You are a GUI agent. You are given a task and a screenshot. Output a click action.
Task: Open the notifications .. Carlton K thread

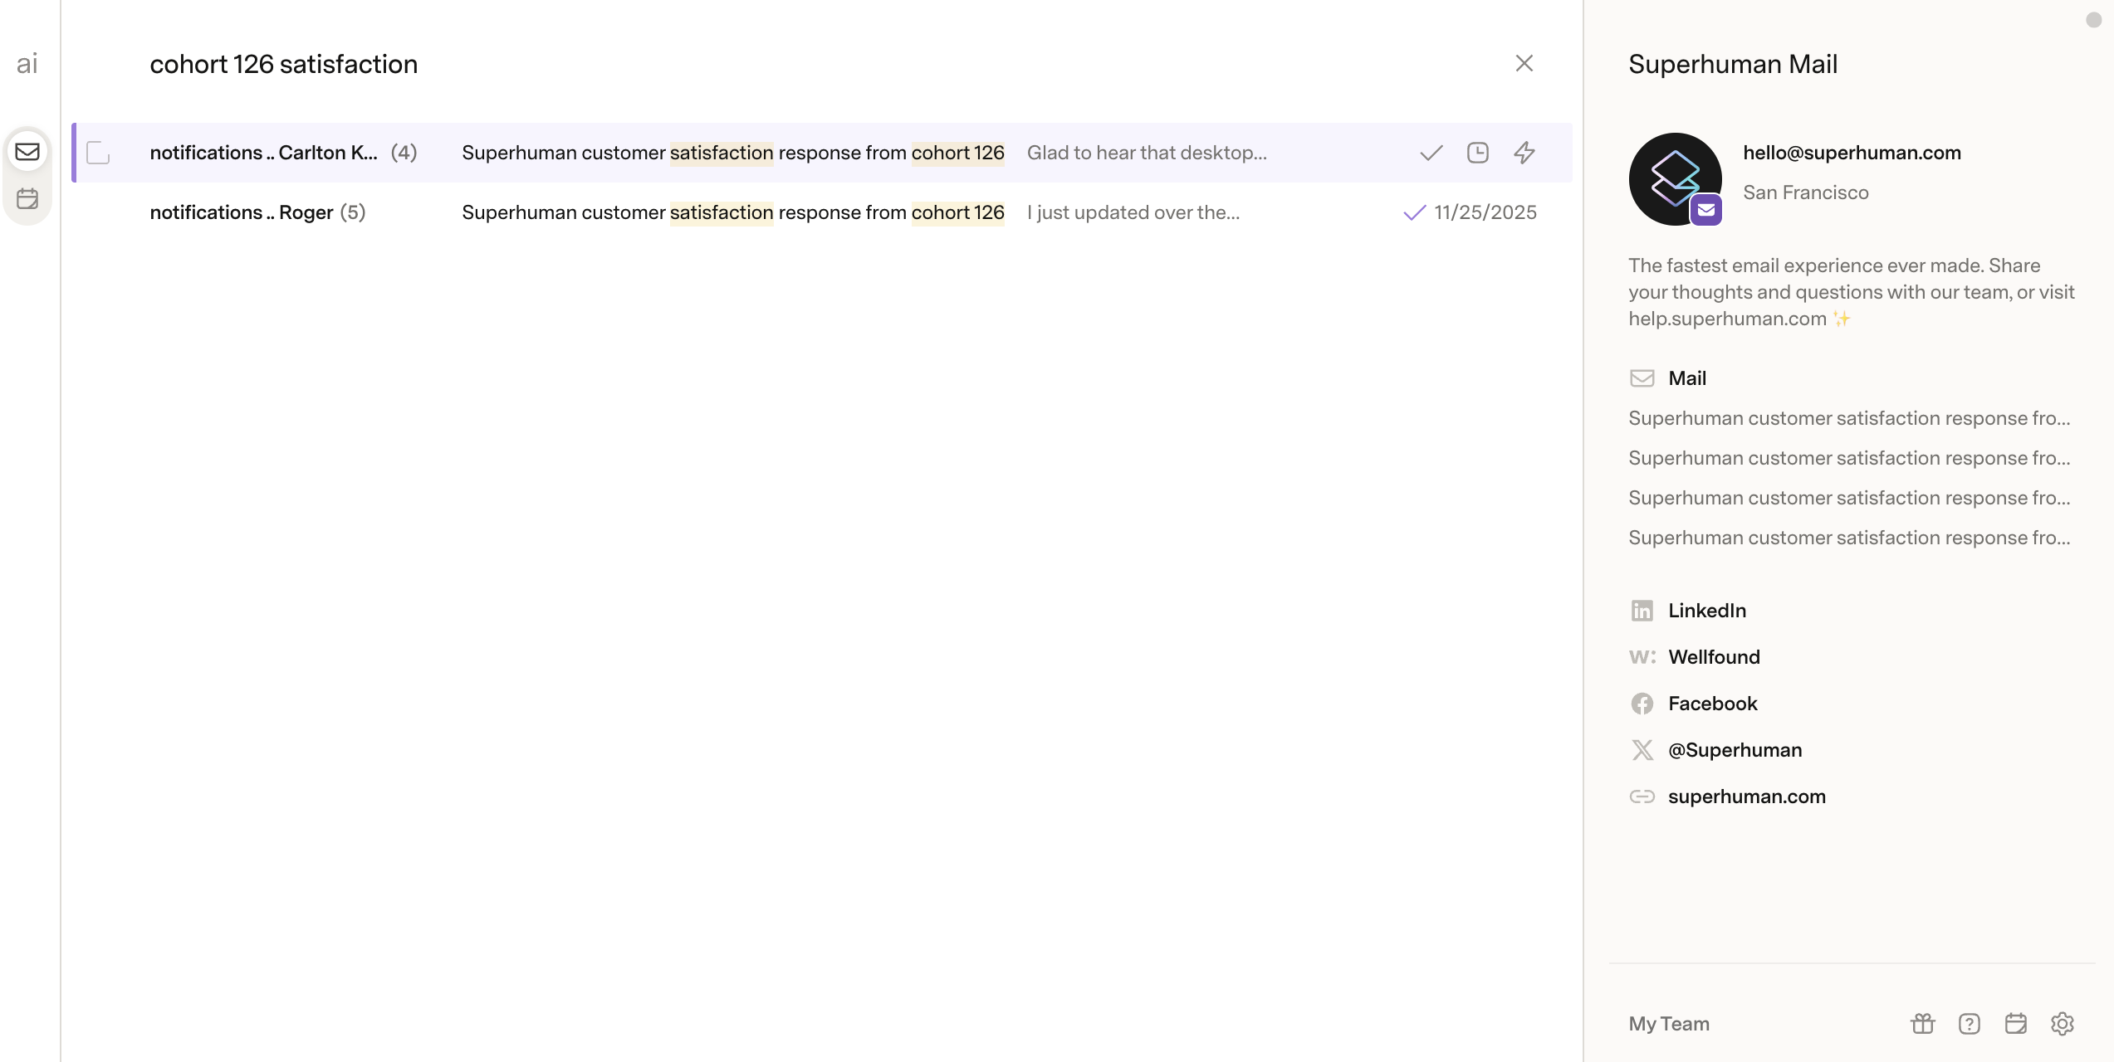pyautogui.click(x=822, y=153)
